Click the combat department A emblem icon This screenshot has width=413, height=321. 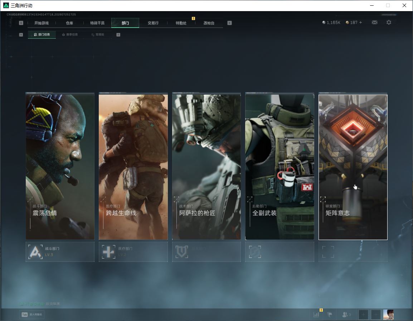coord(35,251)
